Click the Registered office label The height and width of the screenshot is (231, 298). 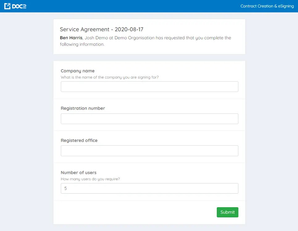(79, 140)
